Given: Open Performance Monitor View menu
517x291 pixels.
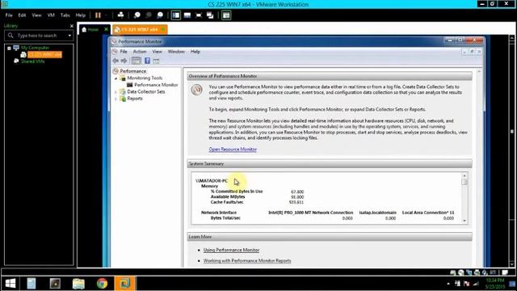Looking at the screenshot, I should [157, 52].
